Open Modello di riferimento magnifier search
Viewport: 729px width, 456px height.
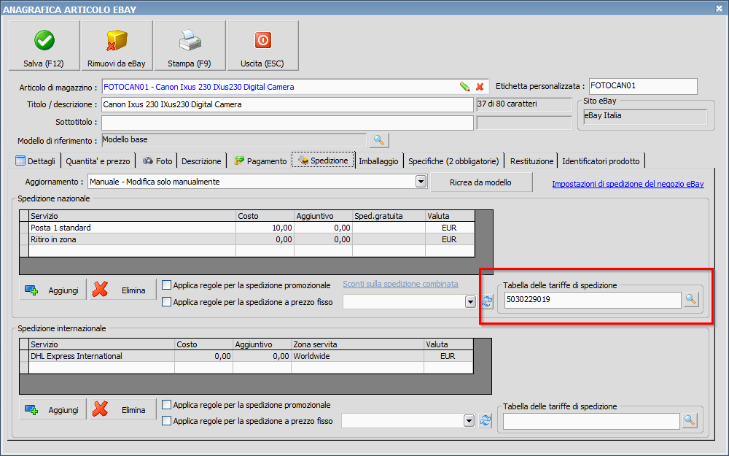pyautogui.click(x=379, y=140)
